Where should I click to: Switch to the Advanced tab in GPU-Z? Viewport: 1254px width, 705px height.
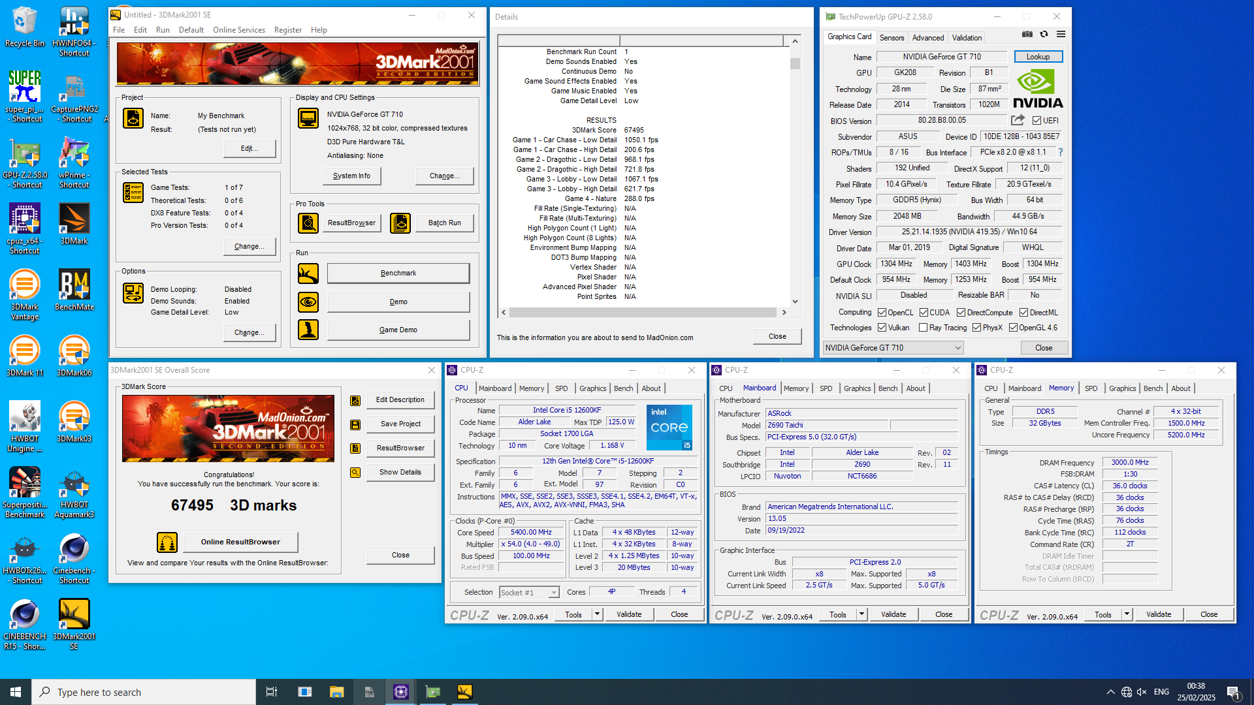click(928, 38)
